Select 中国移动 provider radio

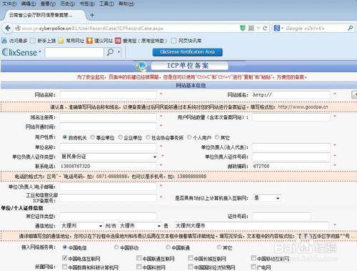tap(116, 247)
